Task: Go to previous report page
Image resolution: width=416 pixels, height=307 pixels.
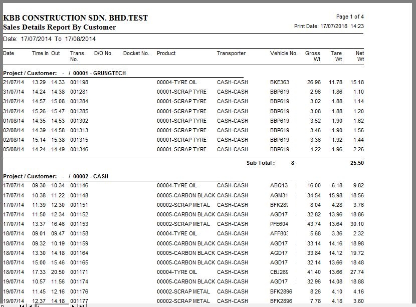Action: coord(31,305)
